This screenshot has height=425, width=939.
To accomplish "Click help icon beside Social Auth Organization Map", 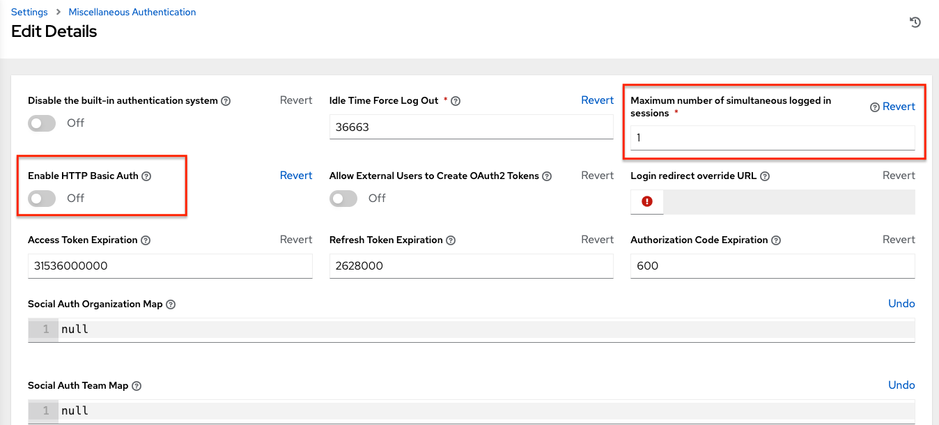I will click(171, 304).
